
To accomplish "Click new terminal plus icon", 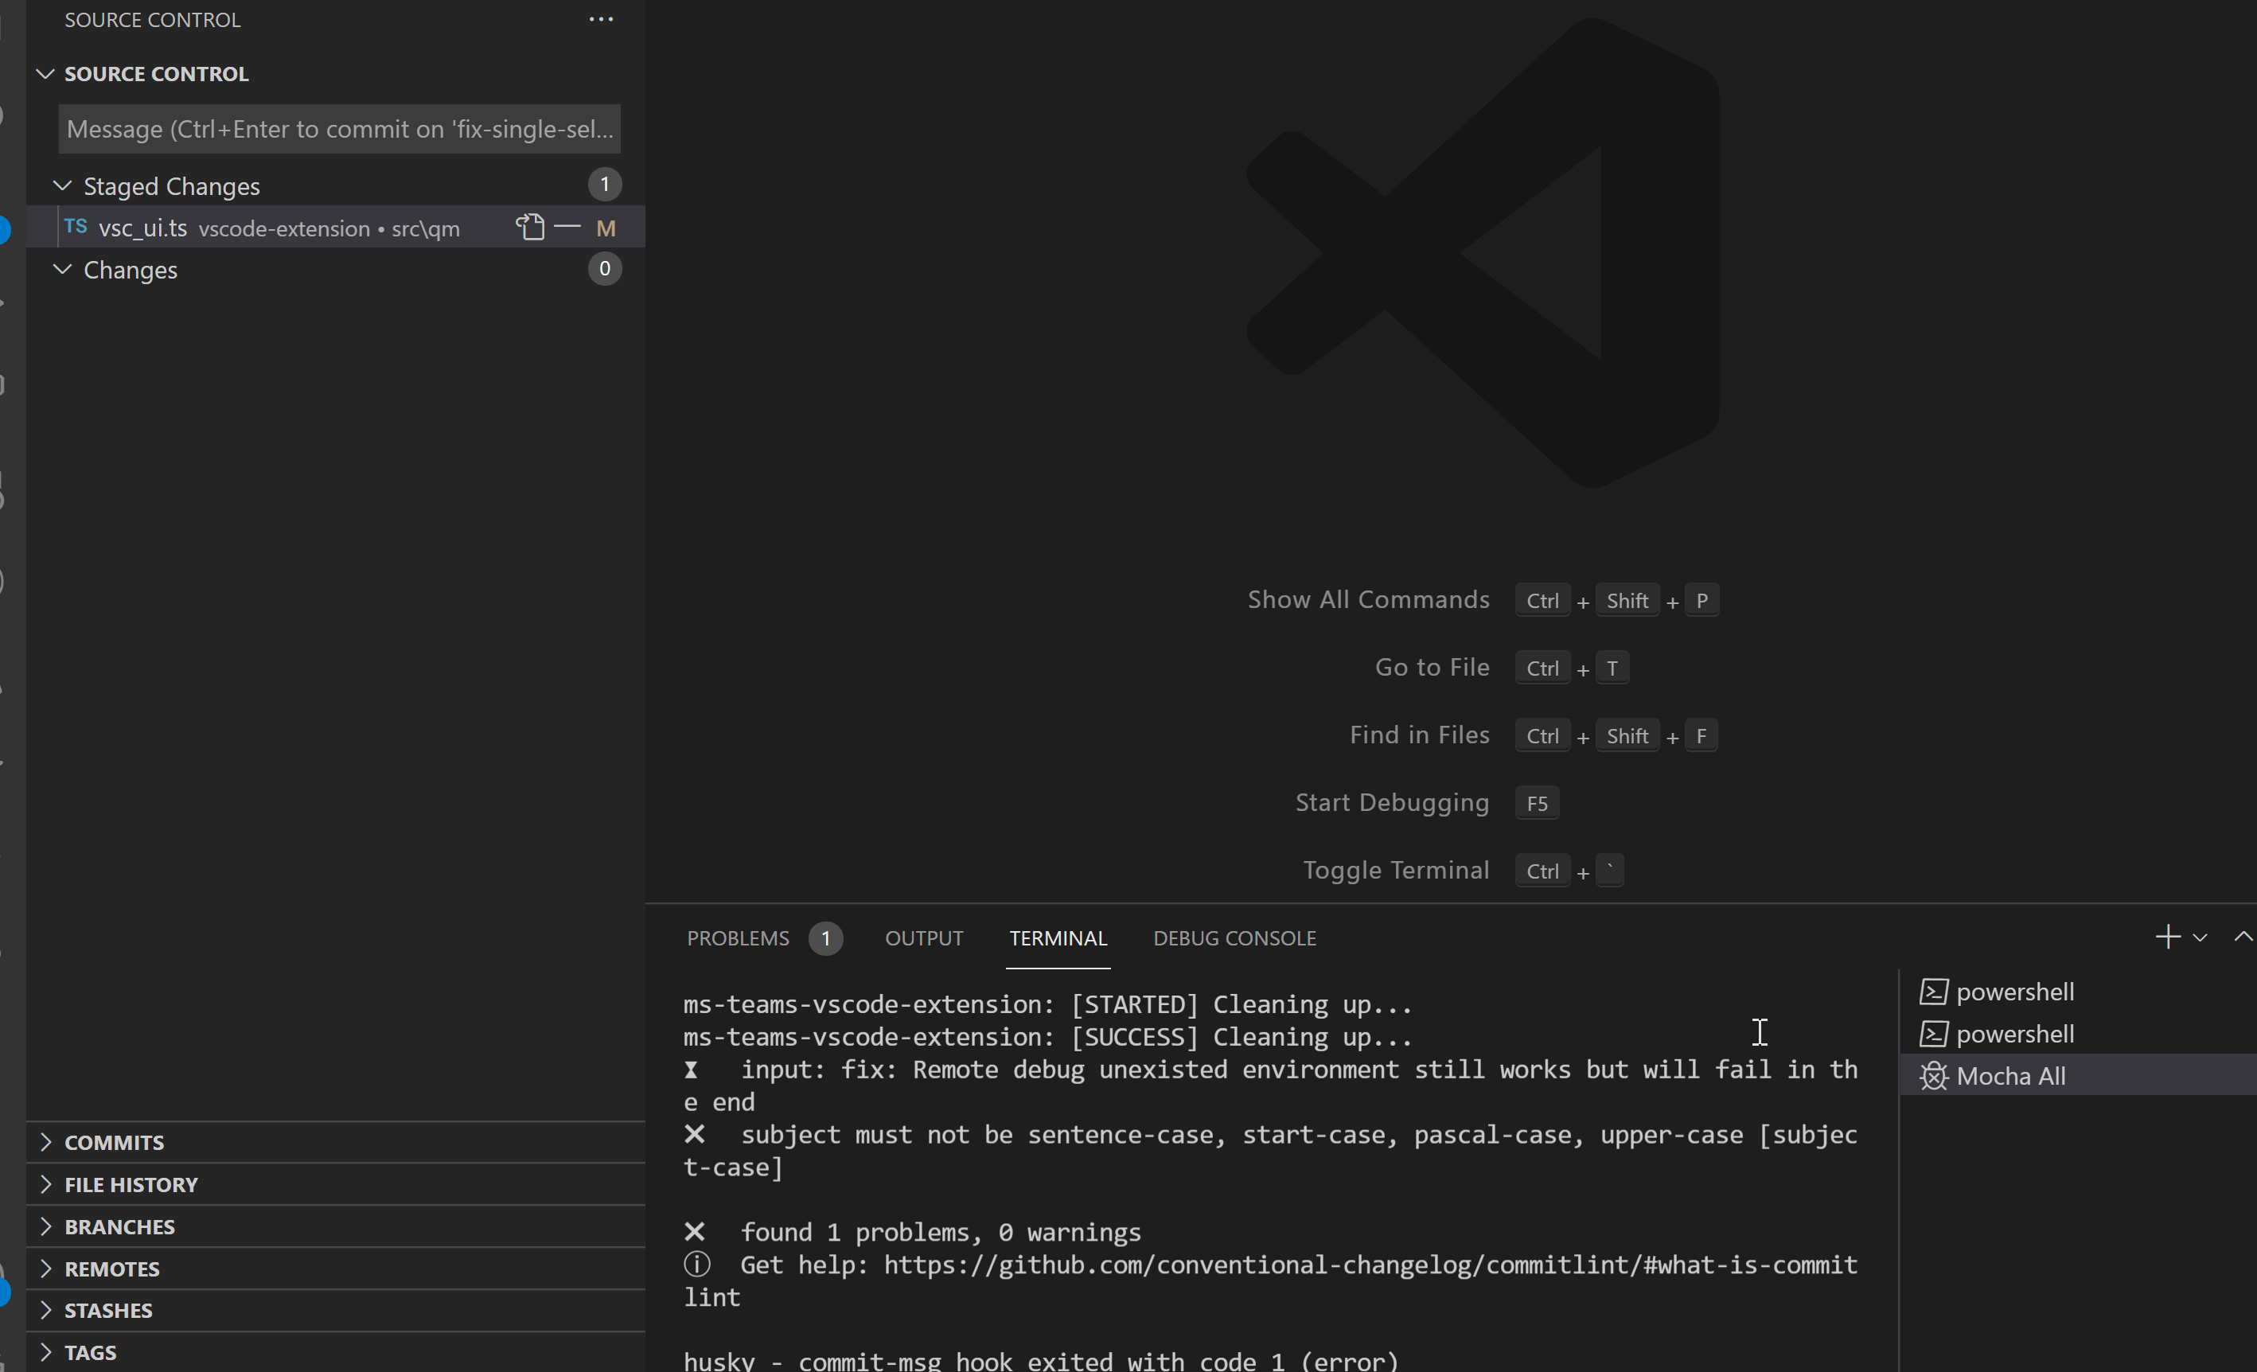I will pyautogui.click(x=2167, y=936).
